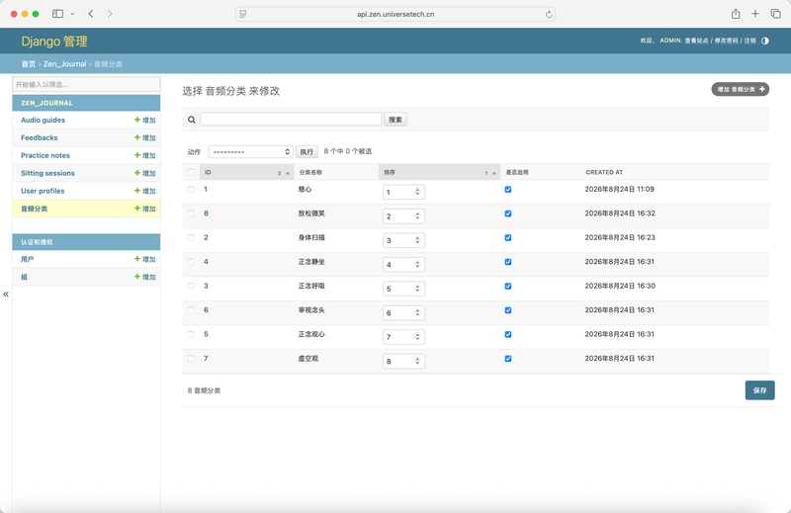791x513 pixels.
Task: Click the address bar URL field
Action: tap(395, 14)
